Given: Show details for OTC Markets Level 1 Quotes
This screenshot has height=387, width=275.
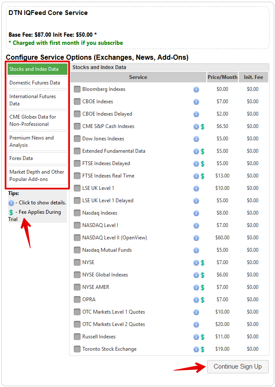Looking at the screenshot, I should click(196, 312).
